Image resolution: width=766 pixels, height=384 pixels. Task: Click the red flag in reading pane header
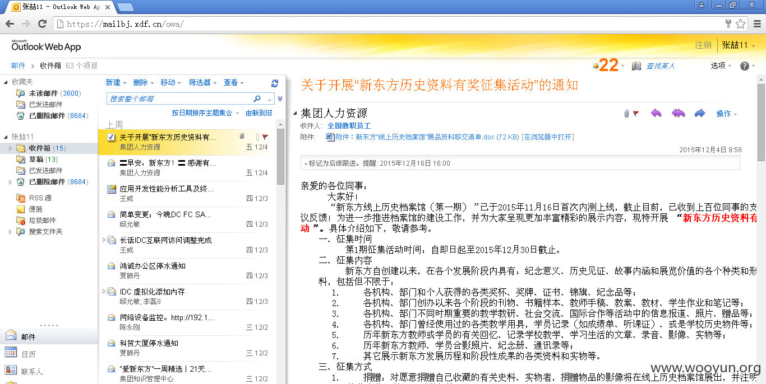tap(636, 114)
